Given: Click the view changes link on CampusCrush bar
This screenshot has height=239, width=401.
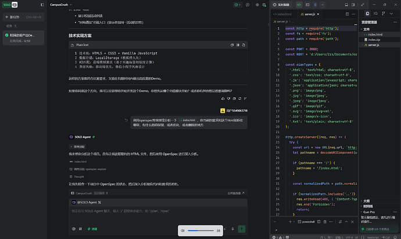Looking at the screenshot, I should [x=236, y=193].
